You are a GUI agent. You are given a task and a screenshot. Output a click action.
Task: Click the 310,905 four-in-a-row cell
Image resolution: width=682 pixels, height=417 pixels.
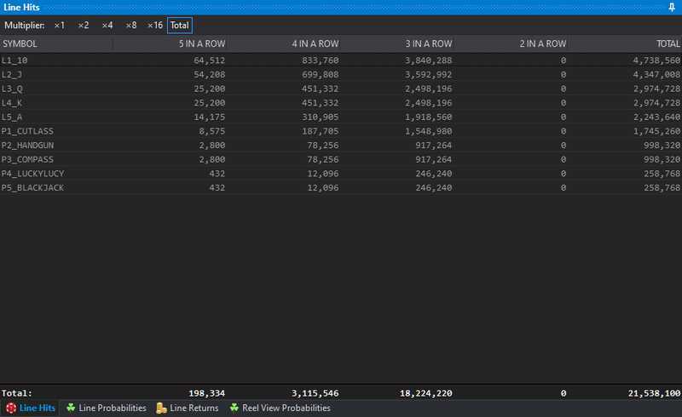(321, 117)
